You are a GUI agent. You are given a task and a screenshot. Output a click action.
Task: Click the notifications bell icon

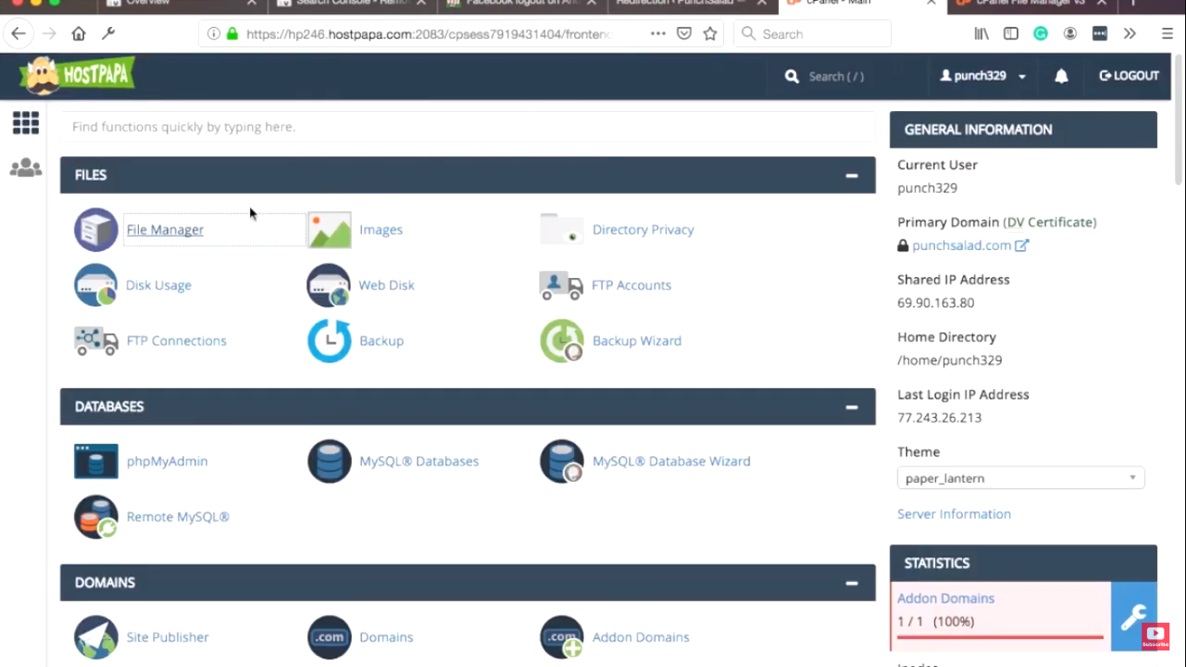(1061, 76)
